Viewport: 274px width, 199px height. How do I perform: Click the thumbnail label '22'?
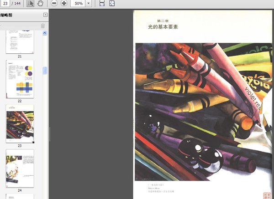click(x=20, y=101)
